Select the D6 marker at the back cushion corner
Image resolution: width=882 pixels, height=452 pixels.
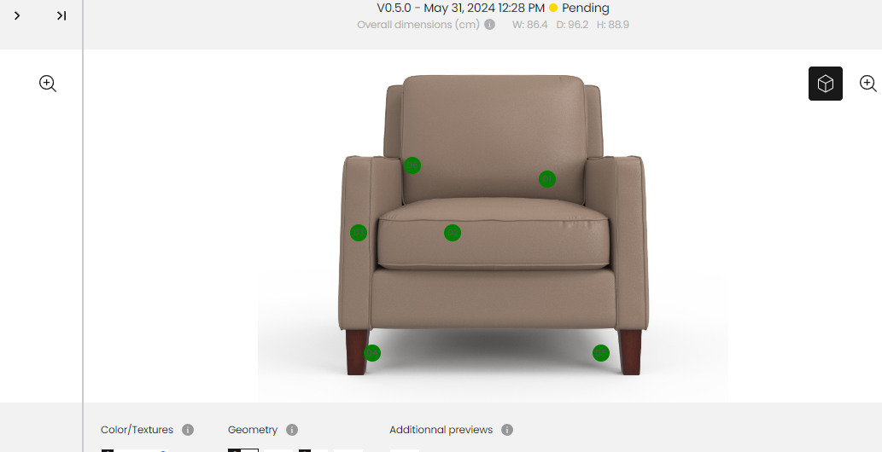[x=412, y=165]
